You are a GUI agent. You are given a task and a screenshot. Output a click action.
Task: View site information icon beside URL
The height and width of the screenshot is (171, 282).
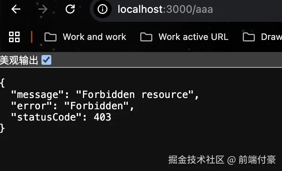click(103, 9)
